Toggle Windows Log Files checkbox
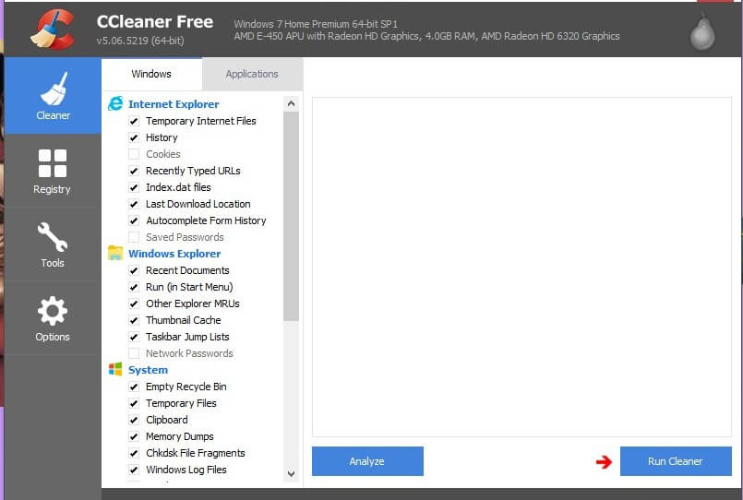Screen dimensions: 743x500 (x=134, y=470)
